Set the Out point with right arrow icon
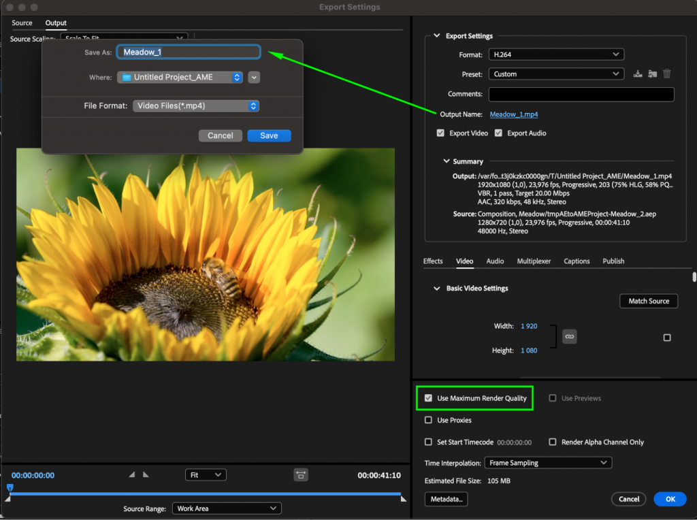This screenshot has height=520, width=697. tap(146, 474)
